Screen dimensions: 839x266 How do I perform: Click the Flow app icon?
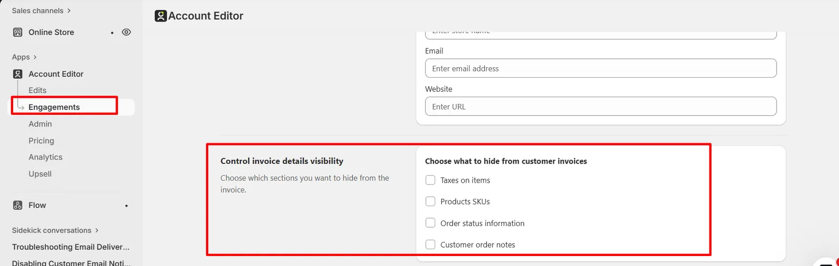tap(18, 205)
